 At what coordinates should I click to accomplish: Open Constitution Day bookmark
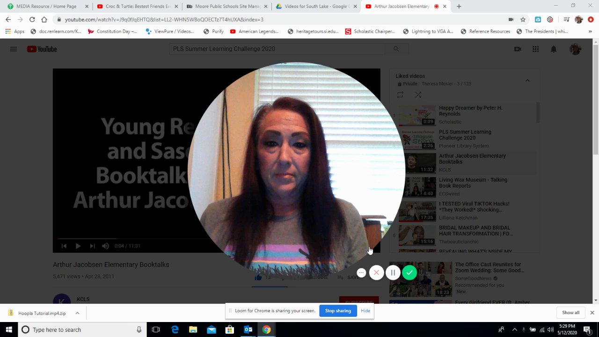(x=113, y=31)
